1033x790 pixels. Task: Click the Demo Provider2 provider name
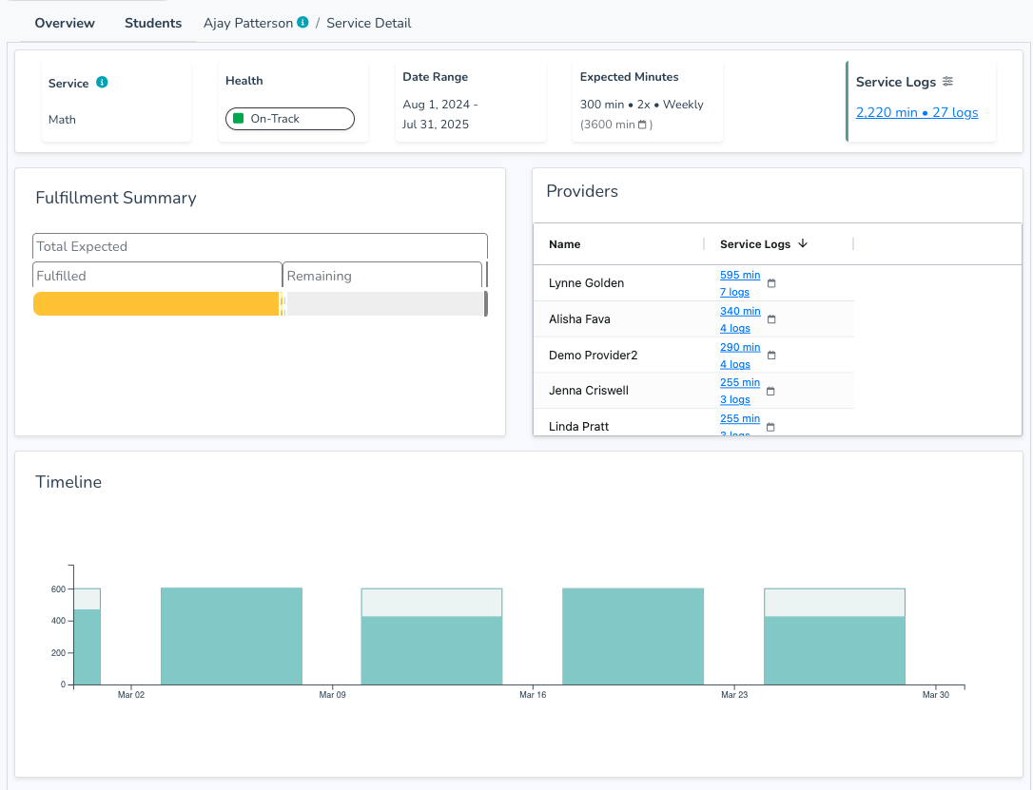click(x=593, y=356)
